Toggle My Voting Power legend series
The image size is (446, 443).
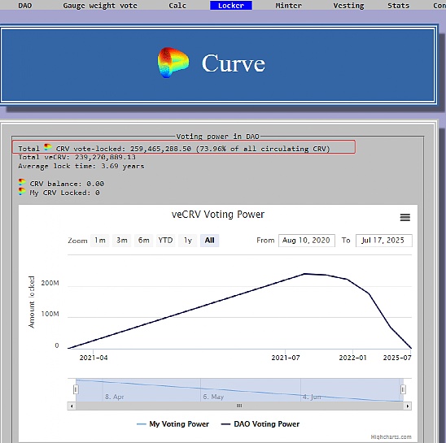coord(173,424)
